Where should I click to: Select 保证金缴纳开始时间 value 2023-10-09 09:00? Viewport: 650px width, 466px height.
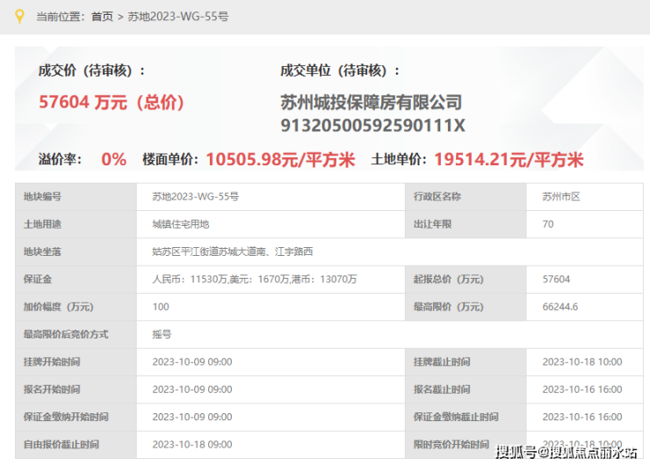tap(192, 417)
